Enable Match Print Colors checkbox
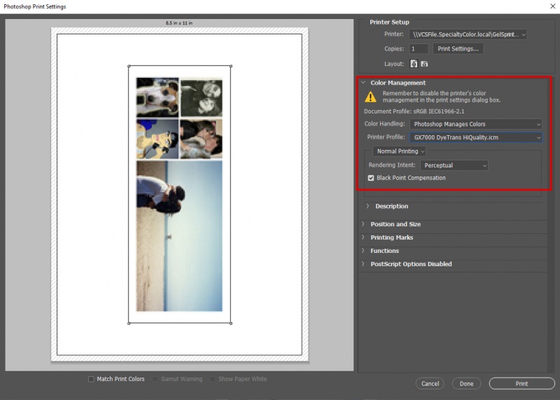The height and width of the screenshot is (400, 560). 91,379
